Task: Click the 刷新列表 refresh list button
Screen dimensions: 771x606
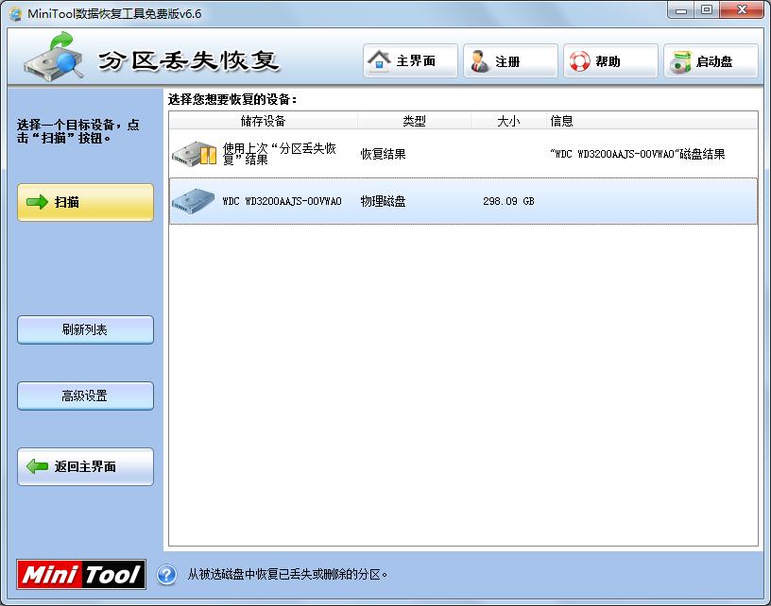Action: point(86,329)
